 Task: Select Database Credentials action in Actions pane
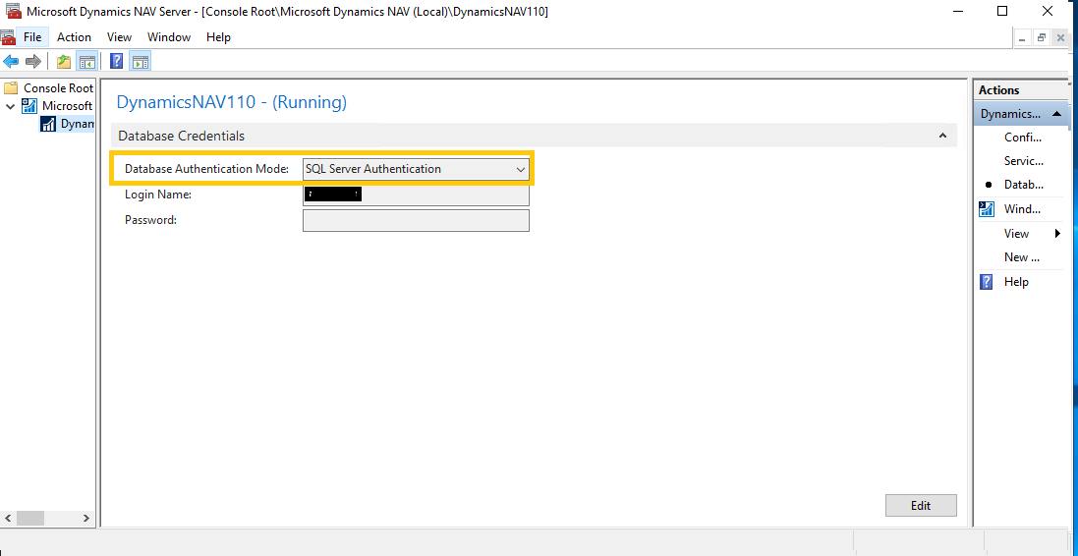[1024, 185]
